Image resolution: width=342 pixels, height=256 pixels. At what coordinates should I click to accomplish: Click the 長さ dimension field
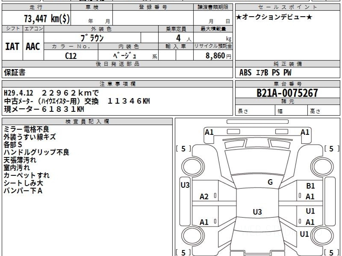(x=255, y=110)
